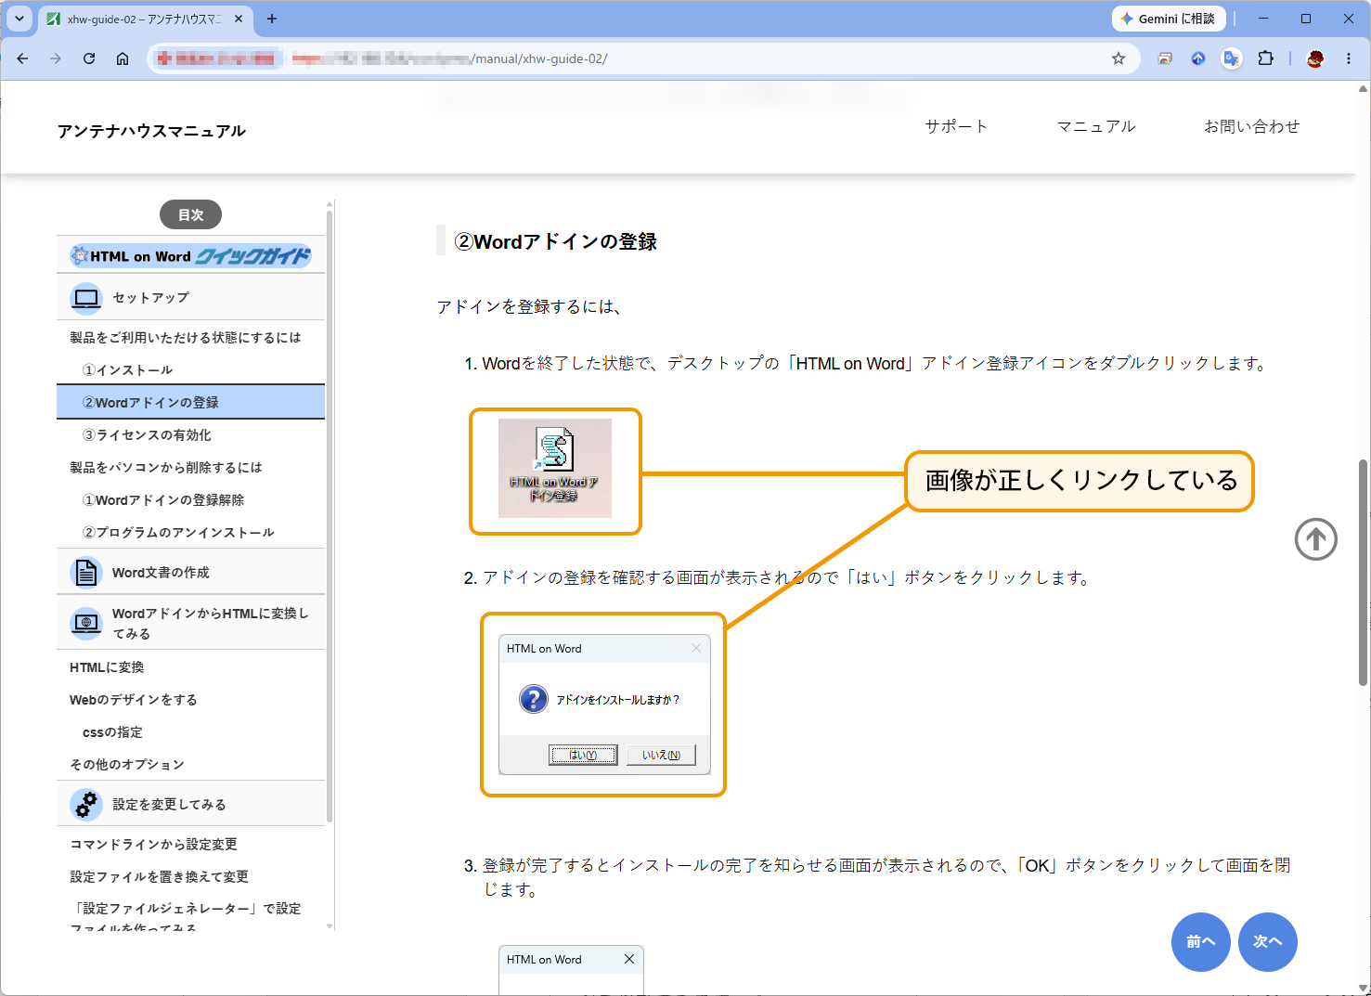Click the browser Forward arrow
The height and width of the screenshot is (996, 1371).
tap(56, 58)
